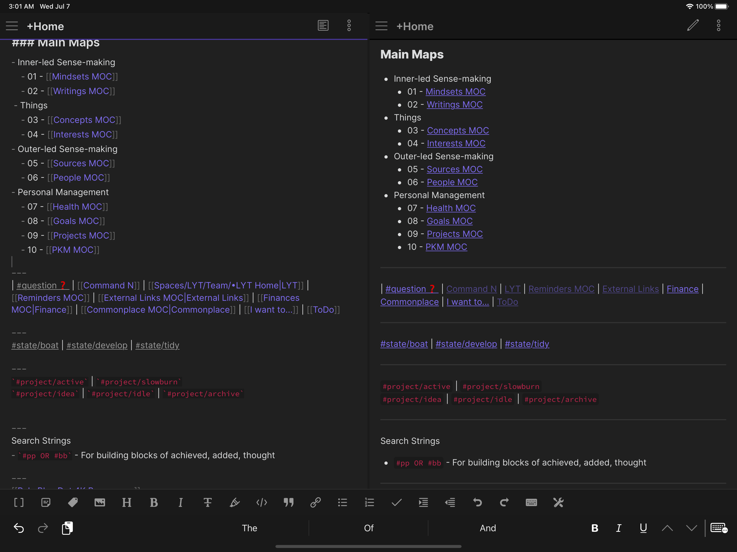This screenshot has height=552, width=737.
Task: Apply strikethrough formatting from the toolbar
Action: [x=207, y=503]
